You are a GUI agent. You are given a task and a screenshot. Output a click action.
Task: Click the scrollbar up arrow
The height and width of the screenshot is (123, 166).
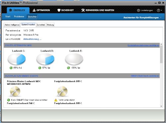[x=161, y=44]
